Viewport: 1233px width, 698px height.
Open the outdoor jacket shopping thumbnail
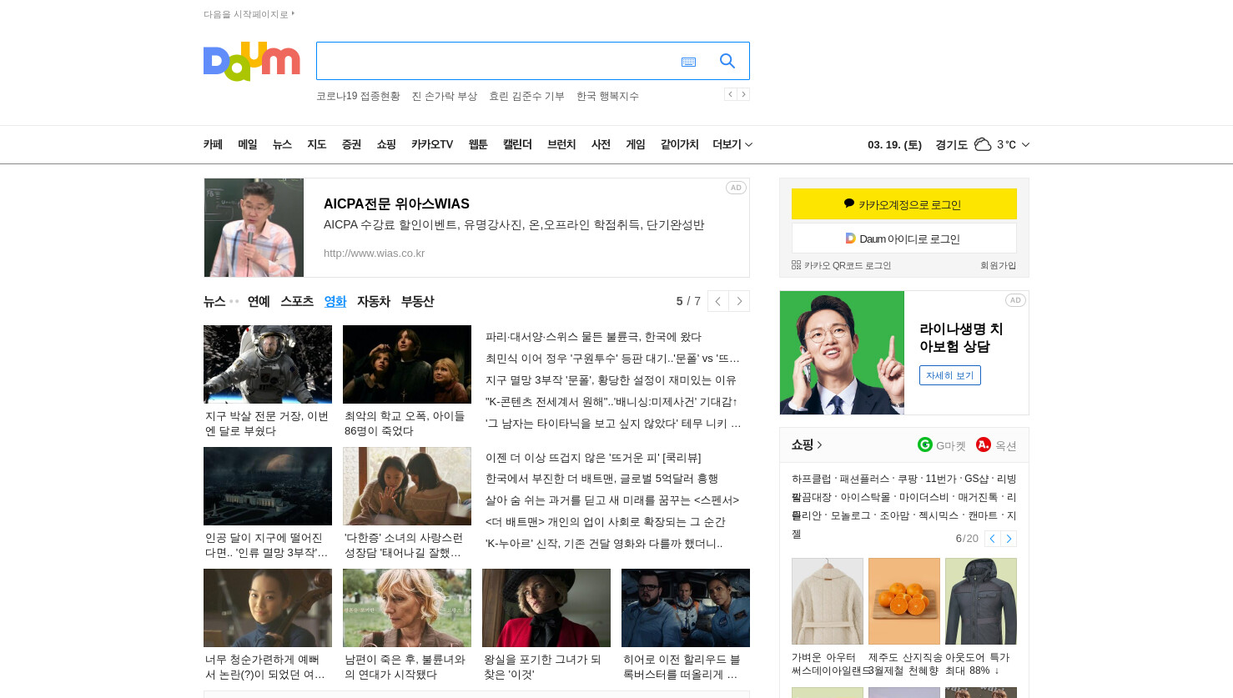pyautogui.click(x=981, y=601)
